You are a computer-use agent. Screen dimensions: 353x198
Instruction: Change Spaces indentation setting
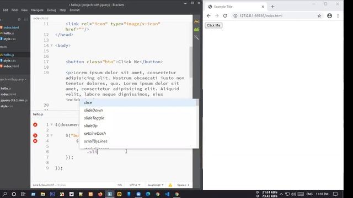point(183,185)
